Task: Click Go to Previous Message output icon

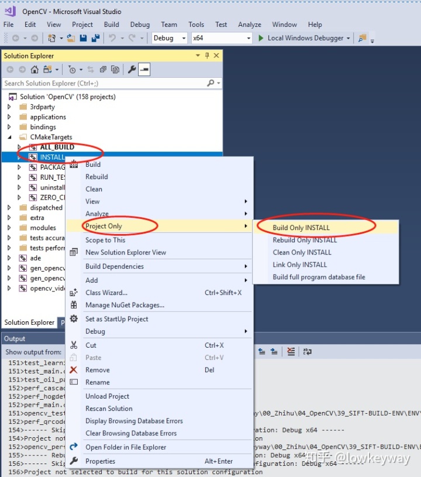Action: pyautogui.click(x=262, y=352)
